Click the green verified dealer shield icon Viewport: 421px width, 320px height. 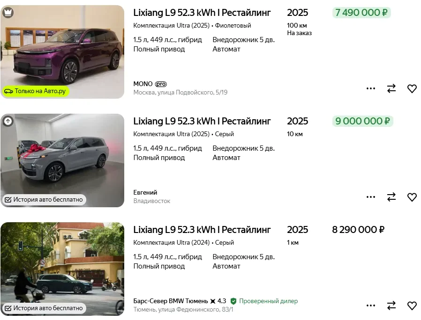[x=233, y=301]
